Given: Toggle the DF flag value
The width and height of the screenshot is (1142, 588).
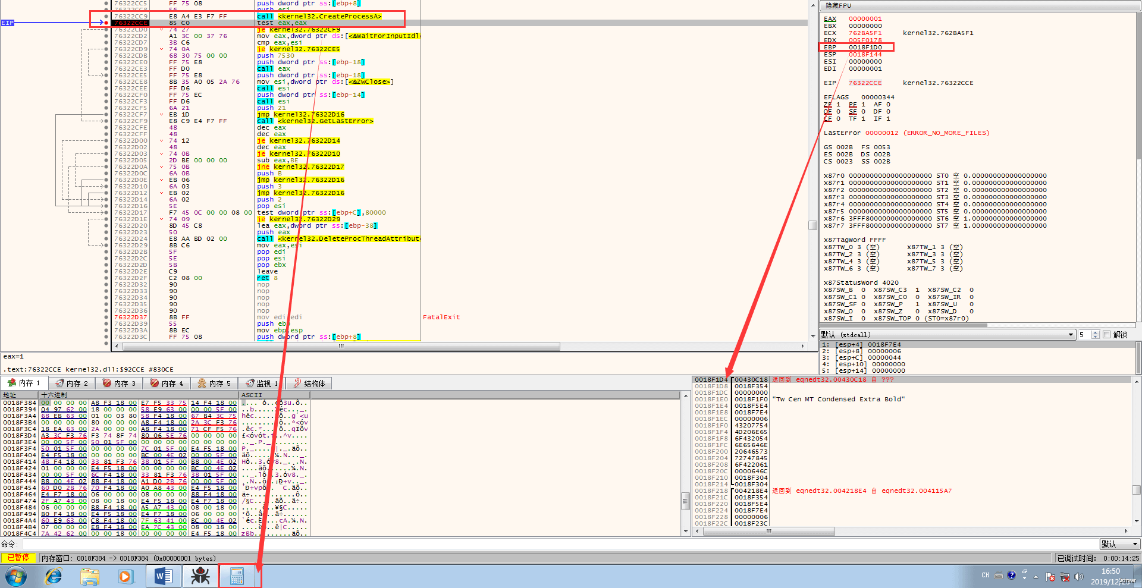Looking at the screenshot, I should [888, 112].
